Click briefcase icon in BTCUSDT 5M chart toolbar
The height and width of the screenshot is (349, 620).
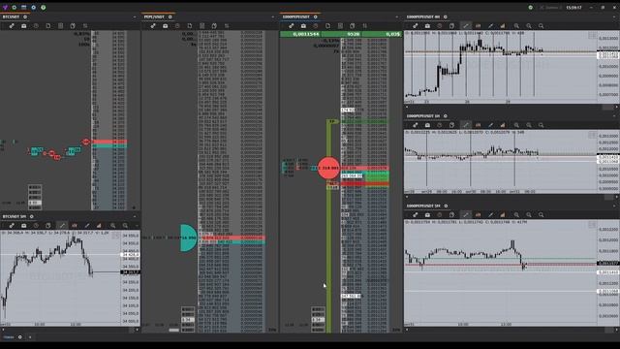point(23,226)
